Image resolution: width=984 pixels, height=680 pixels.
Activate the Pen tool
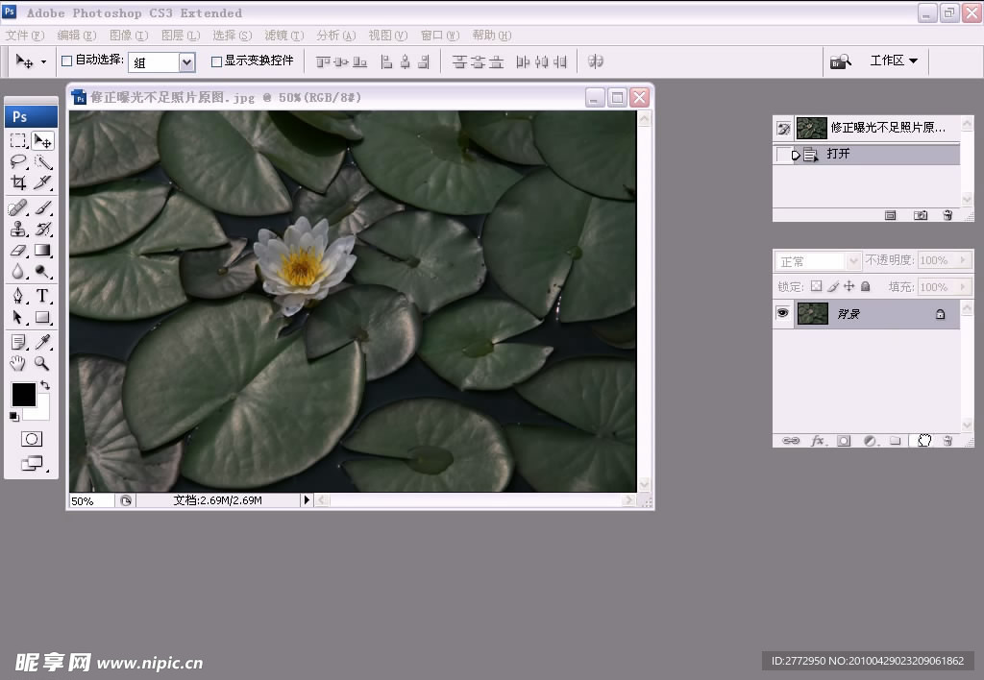pos(18,296)
